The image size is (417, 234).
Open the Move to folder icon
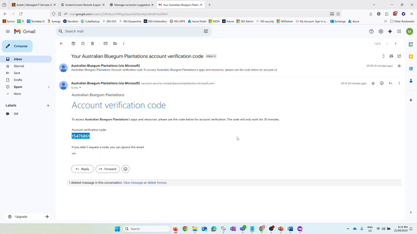[115, 43]
